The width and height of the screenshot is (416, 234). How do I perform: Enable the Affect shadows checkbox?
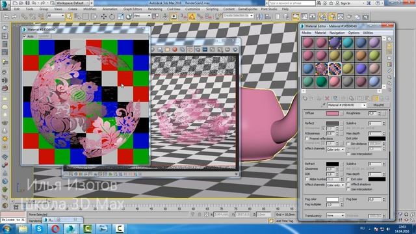pos(348,184)
